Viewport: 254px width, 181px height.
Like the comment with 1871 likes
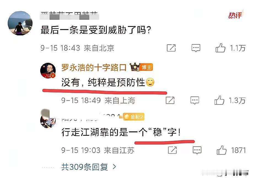(x=221, y=150)
